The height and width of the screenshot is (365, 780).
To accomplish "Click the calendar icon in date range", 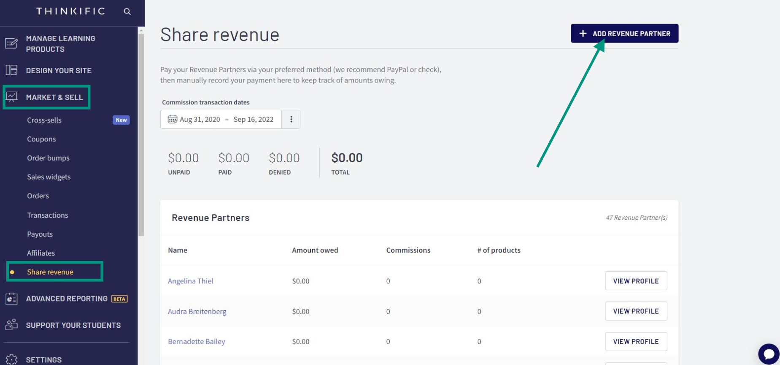I will (x=172, y=119).
